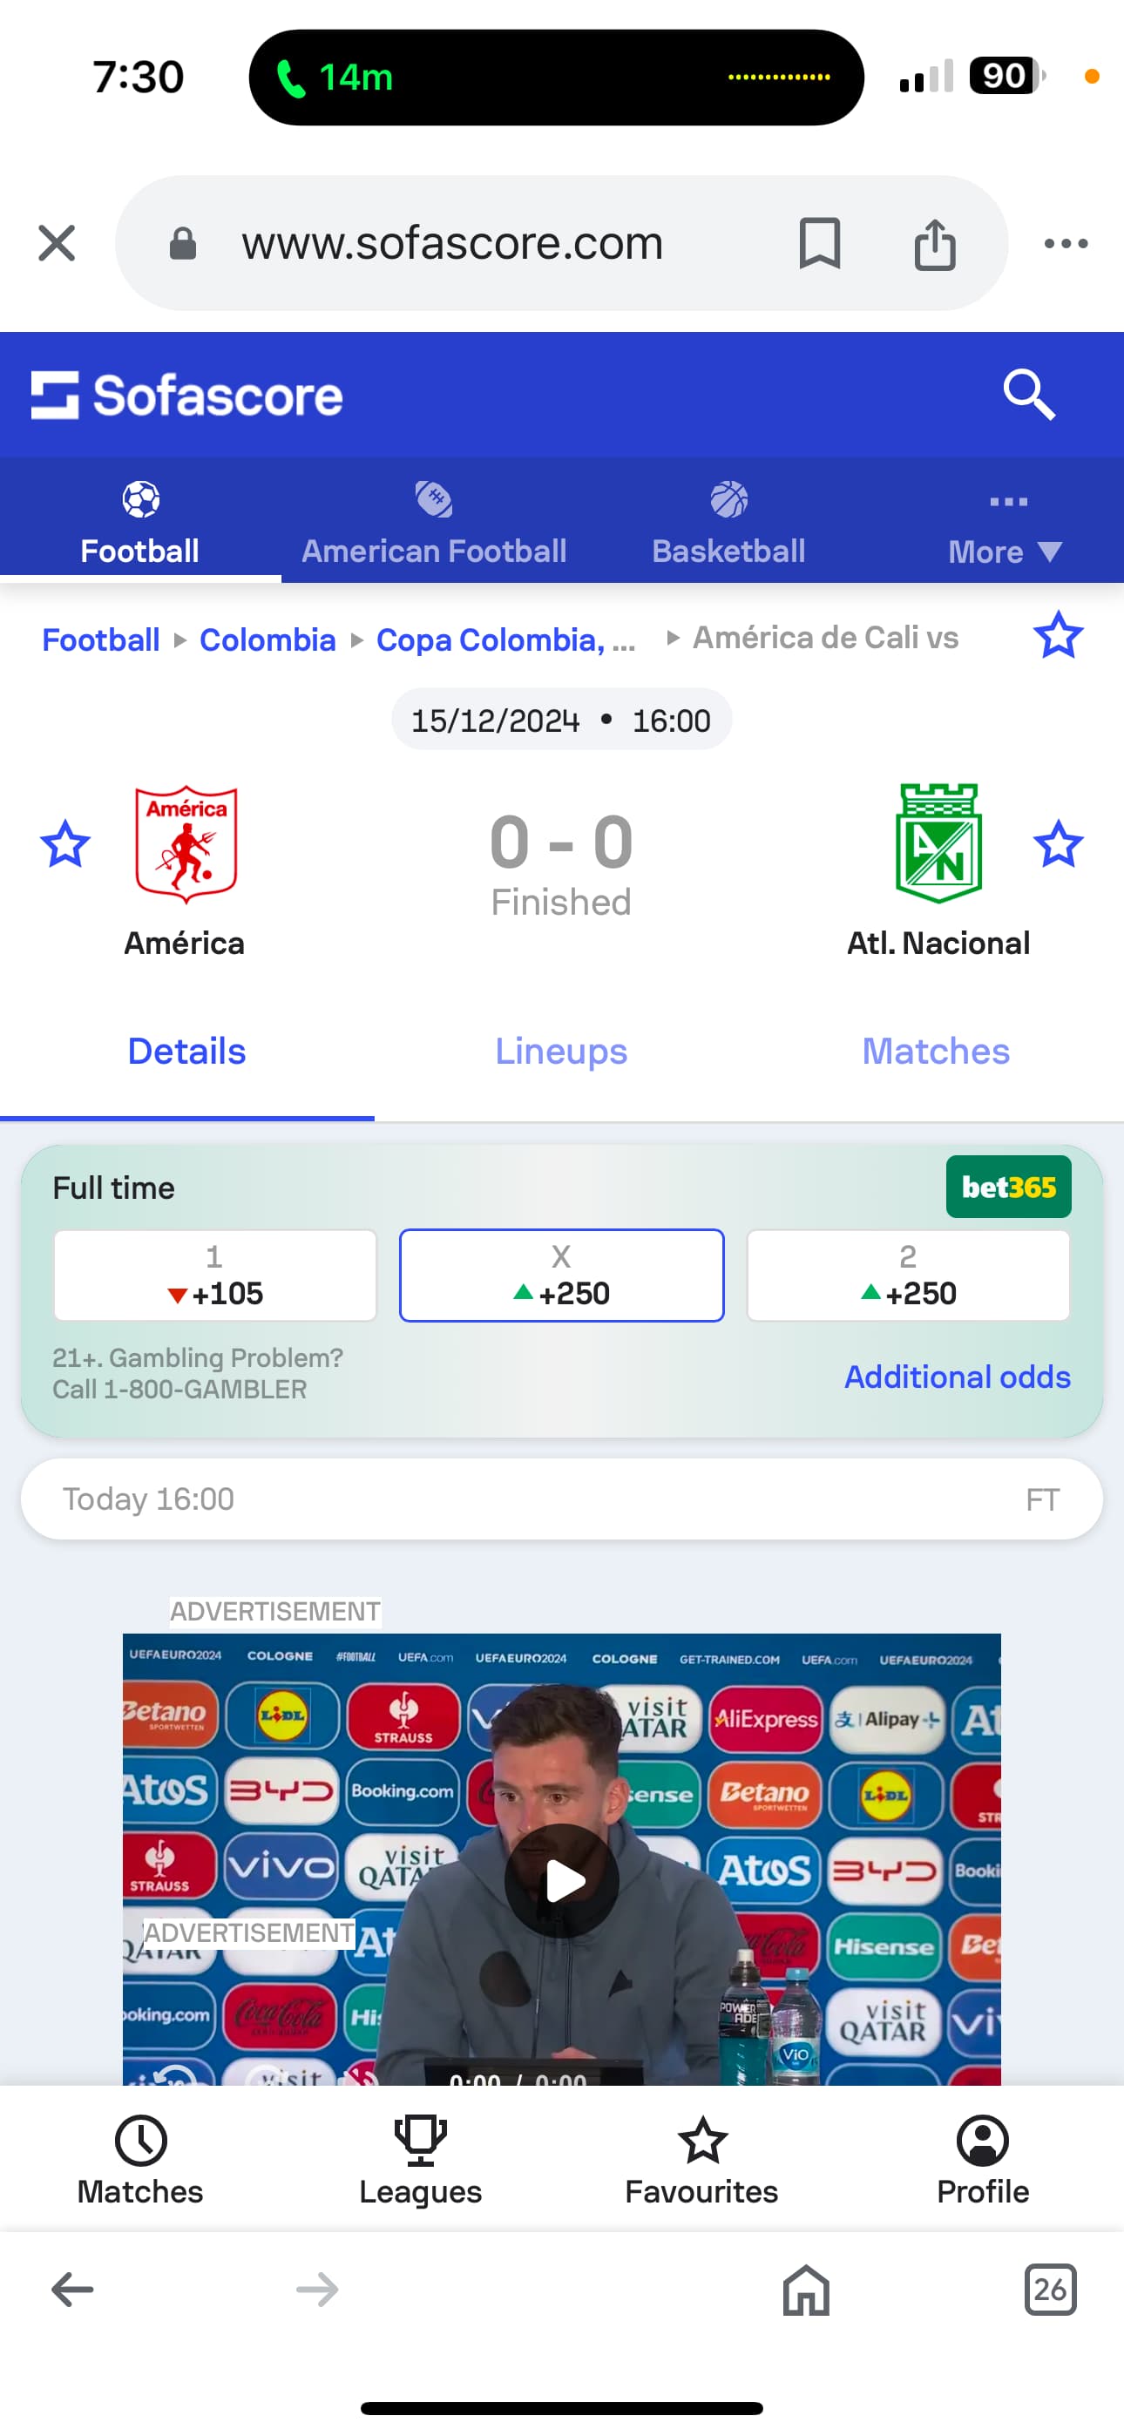
Task: Play the advertisement video
Action: pyautogui.click(x=562, y=1880)
